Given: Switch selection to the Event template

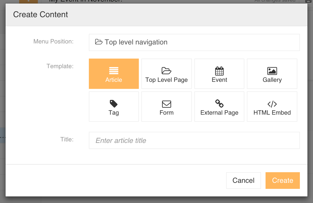Looking at the screenshot, I should pos(219,73).
